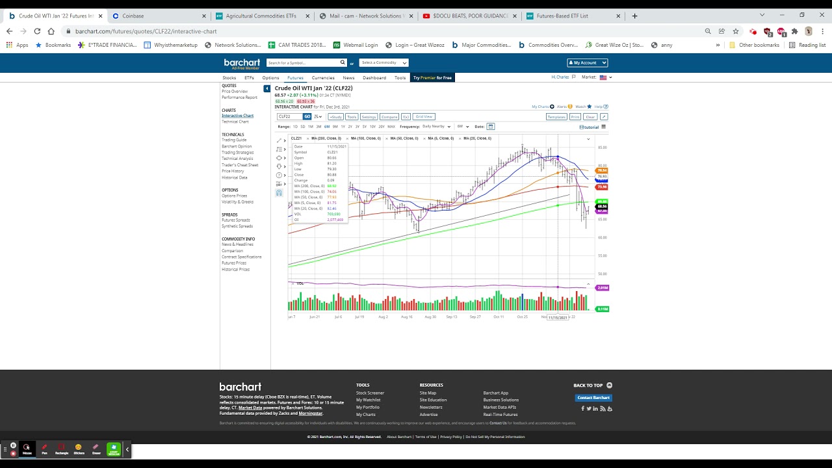Click Start Webcam in recorder toolbar
The width and height of the screenshot is (832, 468).
point(114,448)
